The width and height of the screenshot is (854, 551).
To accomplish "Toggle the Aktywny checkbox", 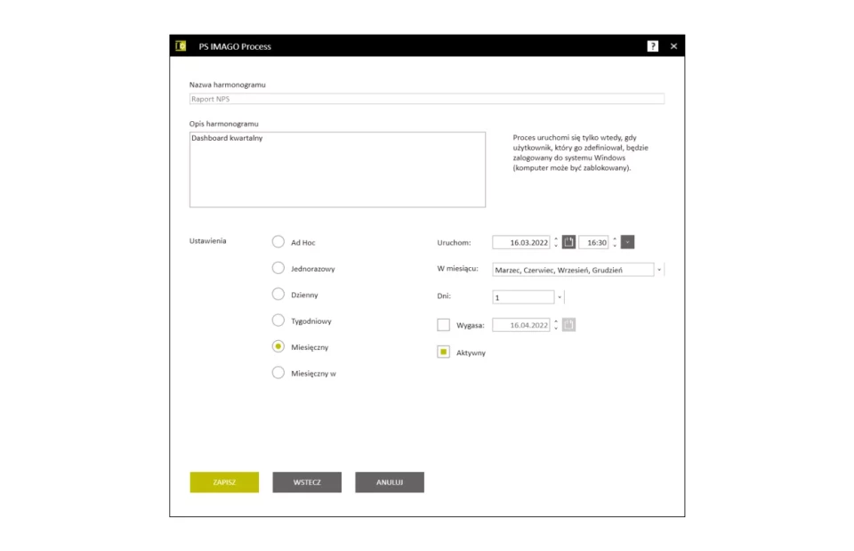I will coord(443,352).
